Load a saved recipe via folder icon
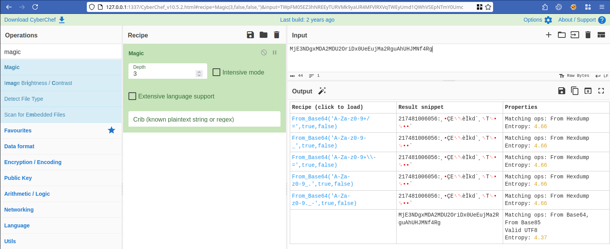This screenshot has width=610, height=249. [264, 35]
